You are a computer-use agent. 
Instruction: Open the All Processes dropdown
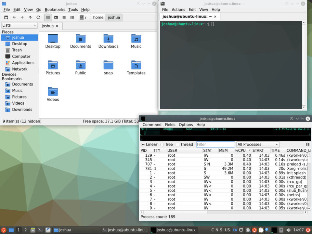[258, 144]
